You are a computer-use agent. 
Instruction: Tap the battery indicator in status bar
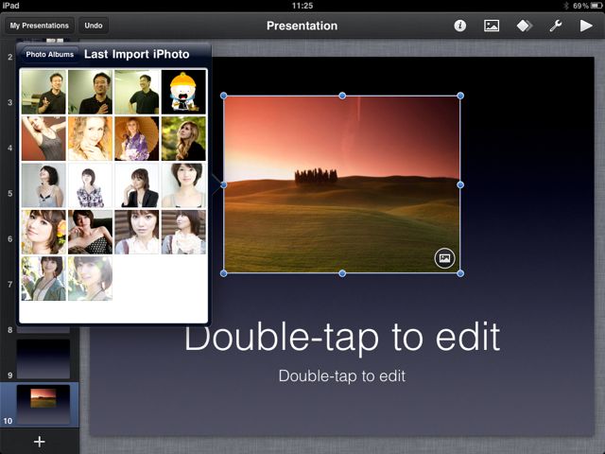click(x=596, y=6)
